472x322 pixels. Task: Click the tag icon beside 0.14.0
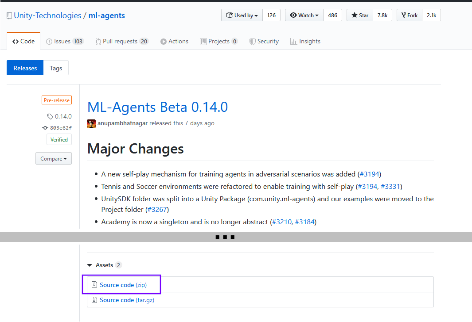[50, 116]
